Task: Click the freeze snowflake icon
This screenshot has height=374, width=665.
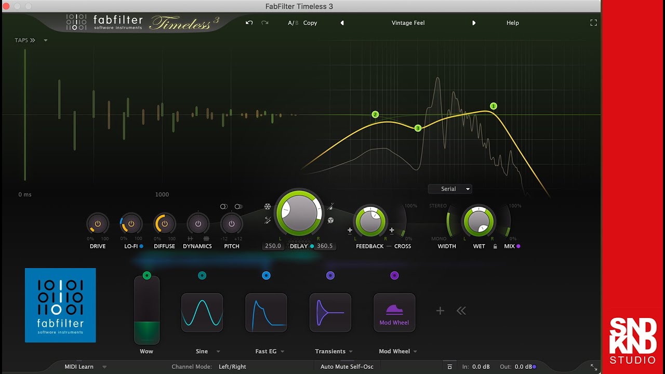Action: coord(268,206)
